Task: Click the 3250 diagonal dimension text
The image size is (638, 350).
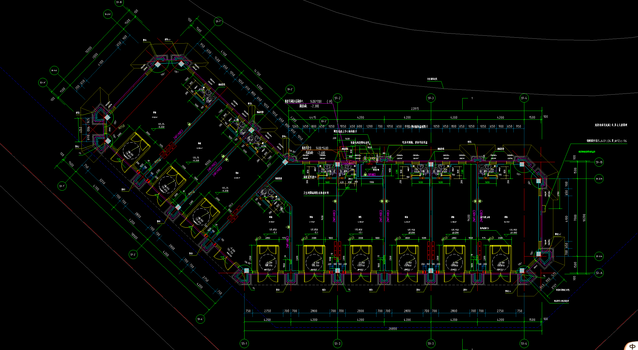Action: (102, 182)
